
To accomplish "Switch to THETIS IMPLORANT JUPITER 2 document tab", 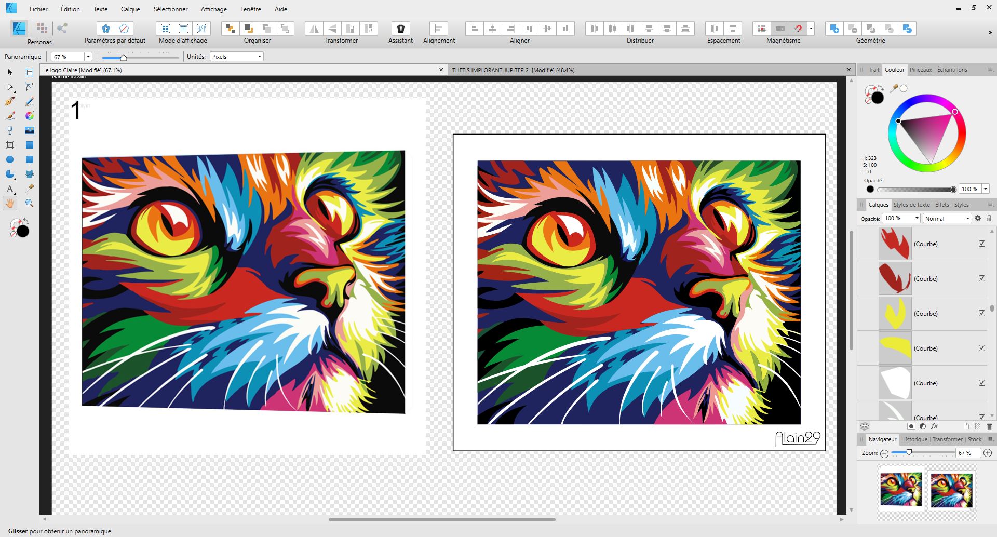I will [x=513, y=70].
